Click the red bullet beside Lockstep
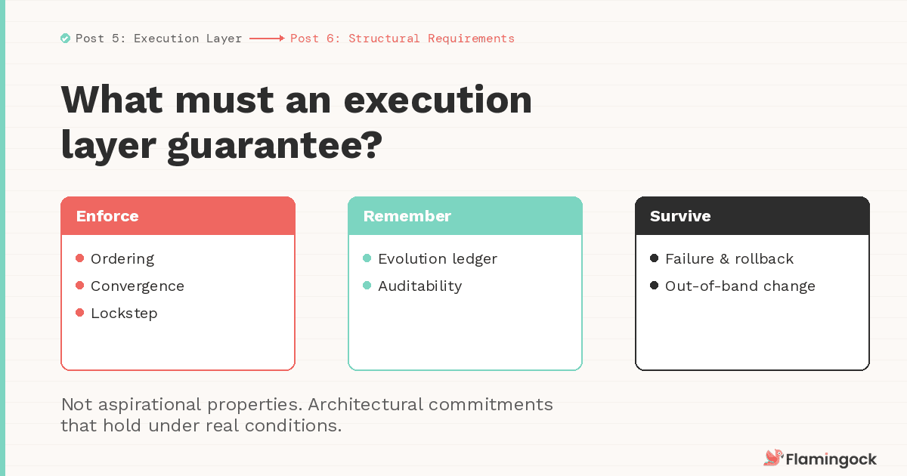The image size is (907, 476). coord(80,313)
